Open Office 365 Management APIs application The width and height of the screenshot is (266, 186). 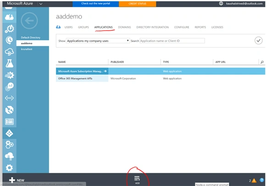pos(75,79)
